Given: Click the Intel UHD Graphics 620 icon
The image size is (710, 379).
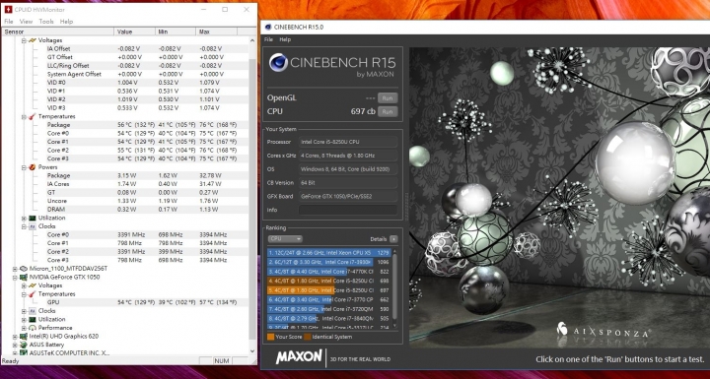Looking at the screenshot, I should 24,337.
